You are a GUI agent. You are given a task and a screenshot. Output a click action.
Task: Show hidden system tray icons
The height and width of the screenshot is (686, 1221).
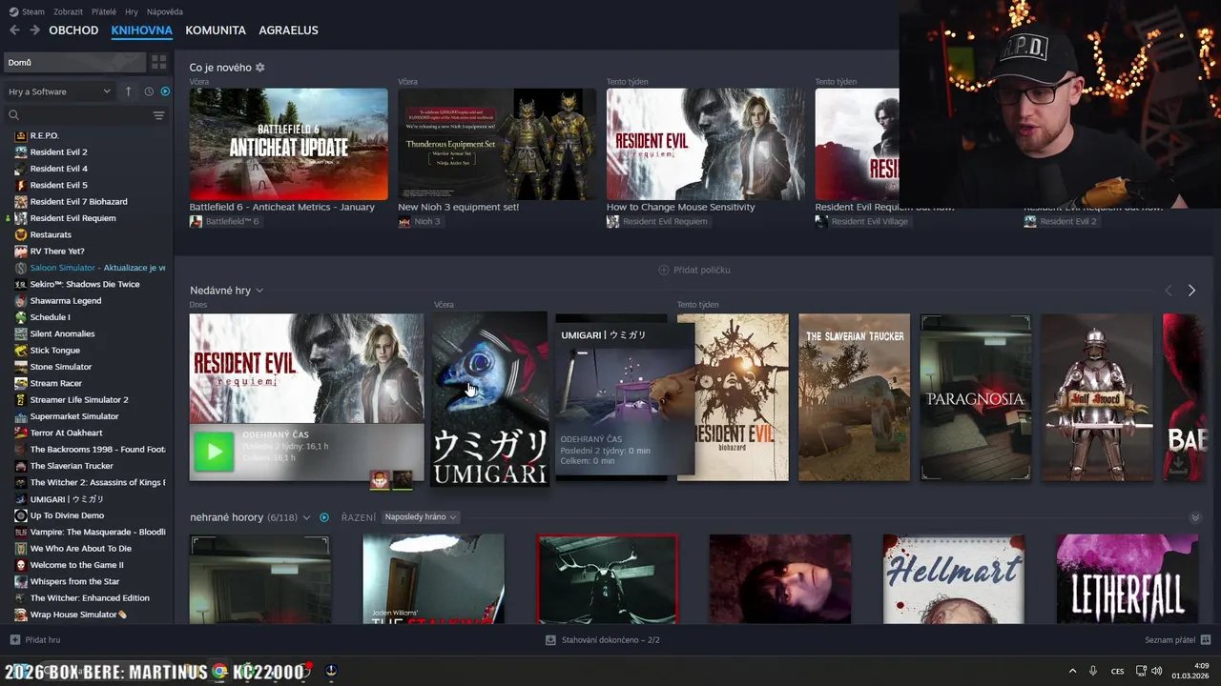coord(1072,671)
